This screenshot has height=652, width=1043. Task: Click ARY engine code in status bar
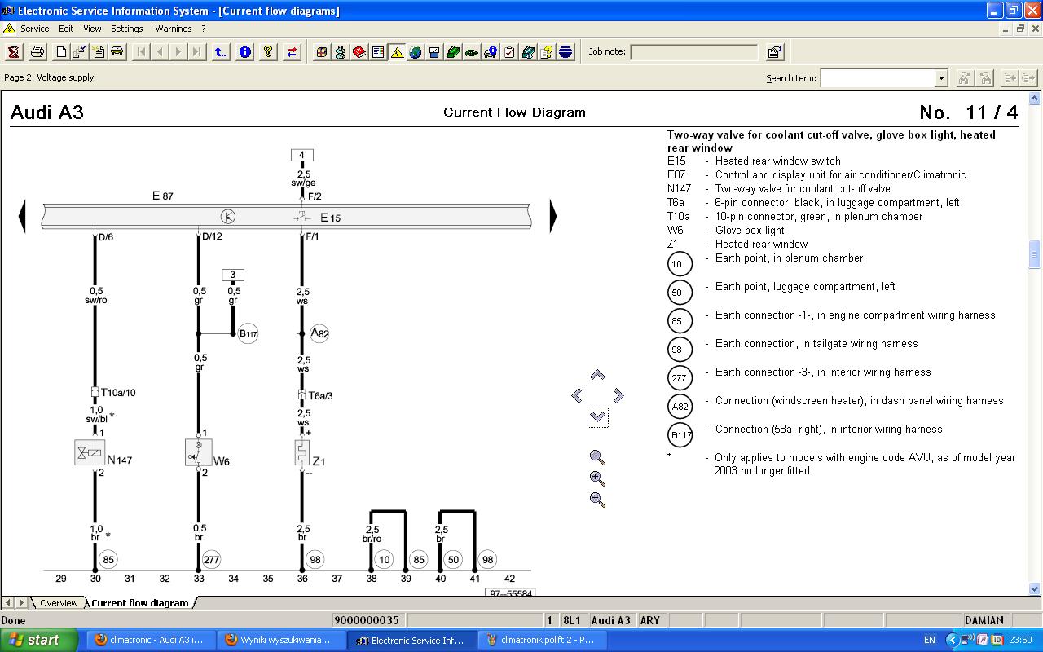(650, 620)
